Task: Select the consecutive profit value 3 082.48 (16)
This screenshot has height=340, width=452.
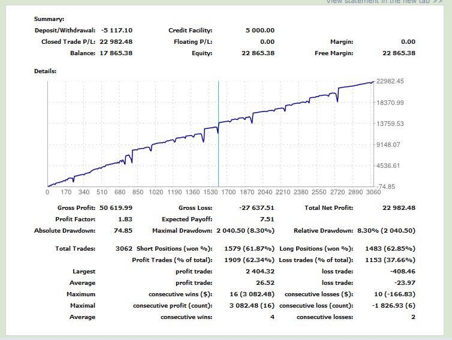Action: (x=252, y=306)
